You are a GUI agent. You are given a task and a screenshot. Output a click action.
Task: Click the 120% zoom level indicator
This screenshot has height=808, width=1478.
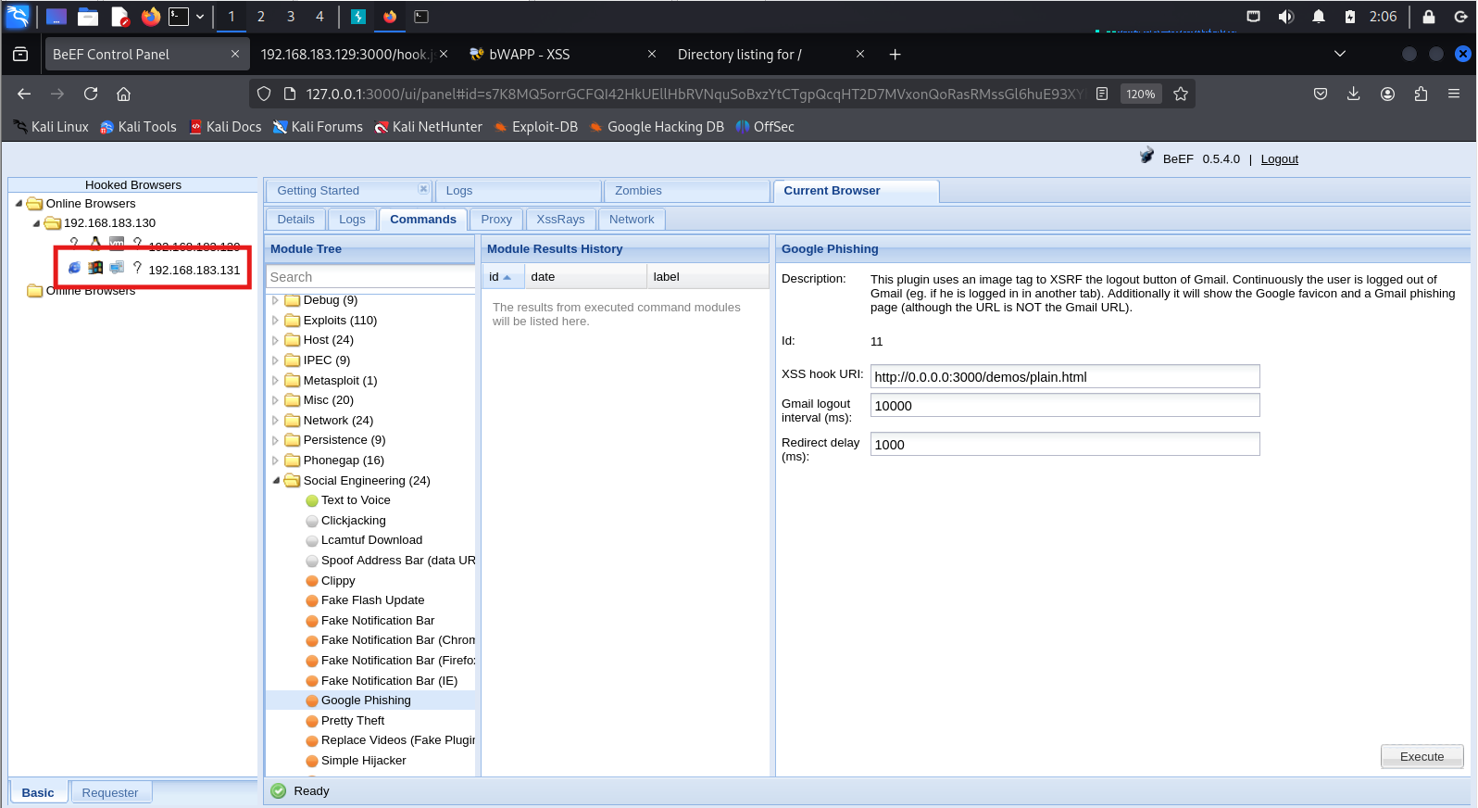click(x=1141, y=94)
